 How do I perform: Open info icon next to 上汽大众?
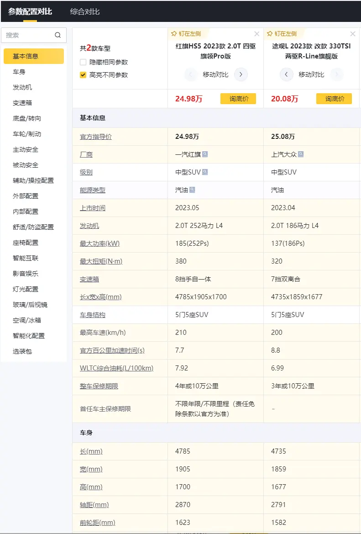[x=301, y=154]
